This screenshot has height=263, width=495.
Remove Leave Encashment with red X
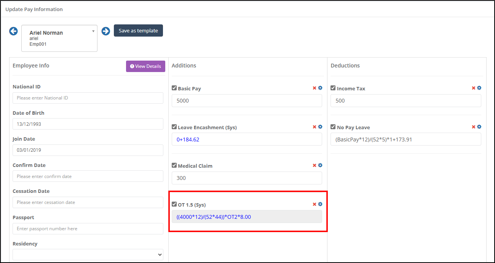click(315, 127)
